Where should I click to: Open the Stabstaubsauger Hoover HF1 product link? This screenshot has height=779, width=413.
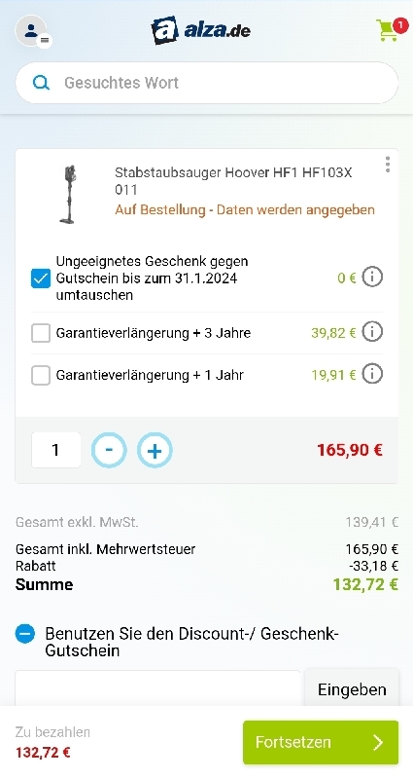pos(233,181)
